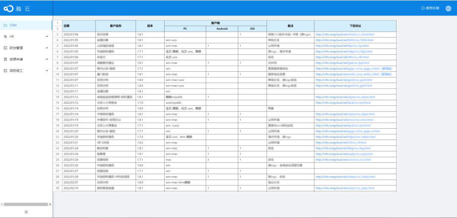The width and height of the screenshot is (457, 218).
Task: Open the 使用手册 user manual link
Action: point(431,8)
